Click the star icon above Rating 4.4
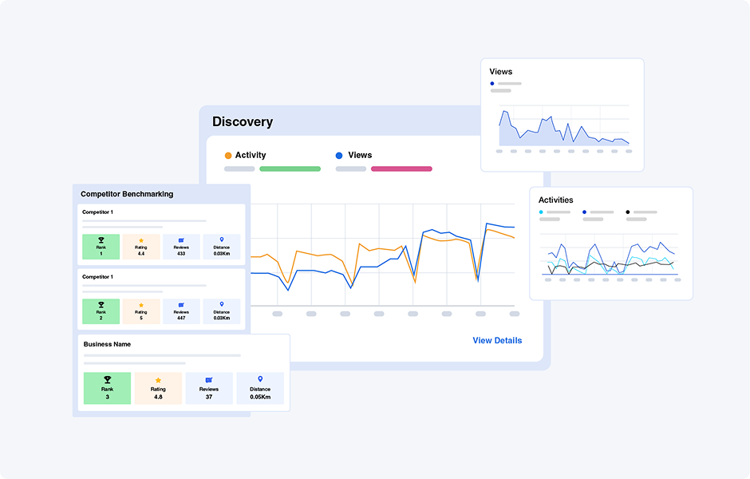This screenshot has height=479, width=750. (141, 239)
